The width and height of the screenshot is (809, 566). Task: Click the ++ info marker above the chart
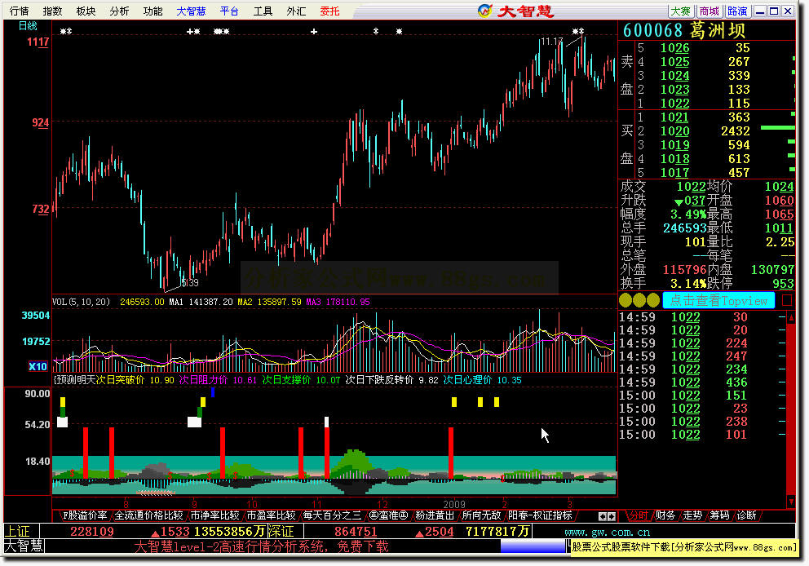[193, 32]
